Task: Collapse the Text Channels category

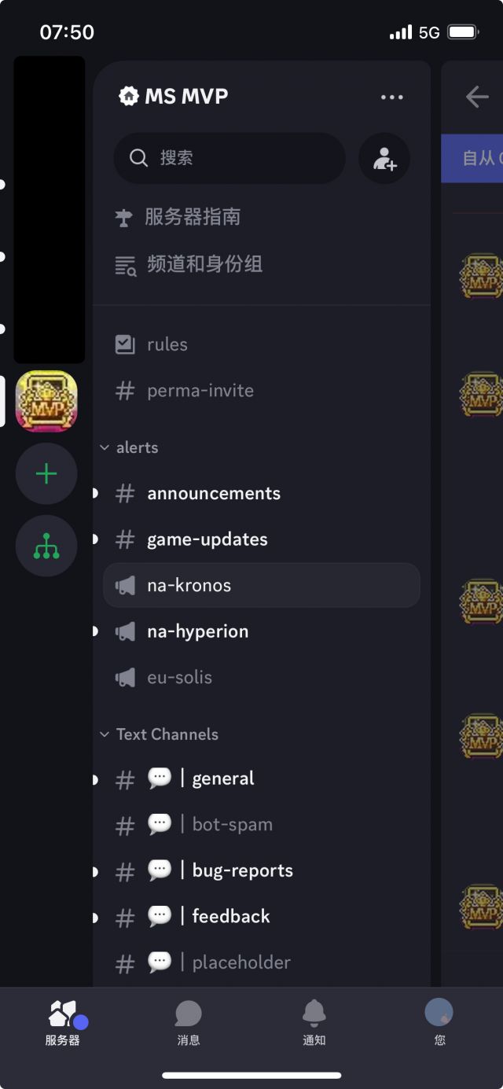Action: coord(160,734)
